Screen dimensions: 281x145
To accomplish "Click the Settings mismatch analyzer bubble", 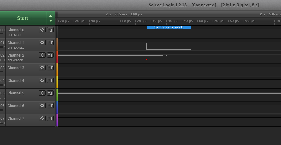I will click(x=169, y=27).
